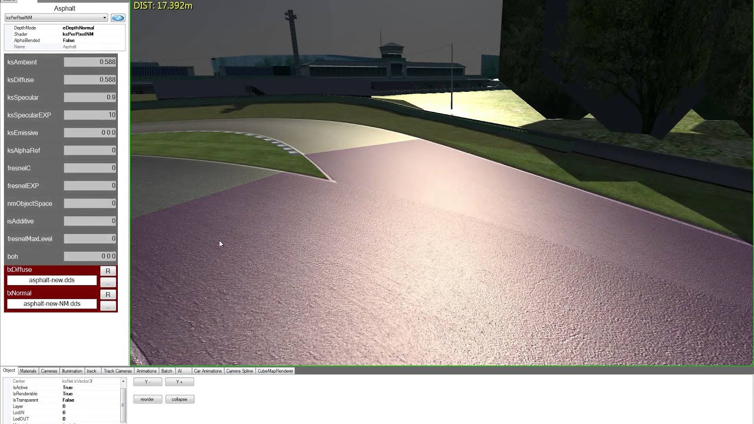This screenshot has height=424, width=754.
Task: Click the asphalt-new.dds texture field
Action: [52, 280]
